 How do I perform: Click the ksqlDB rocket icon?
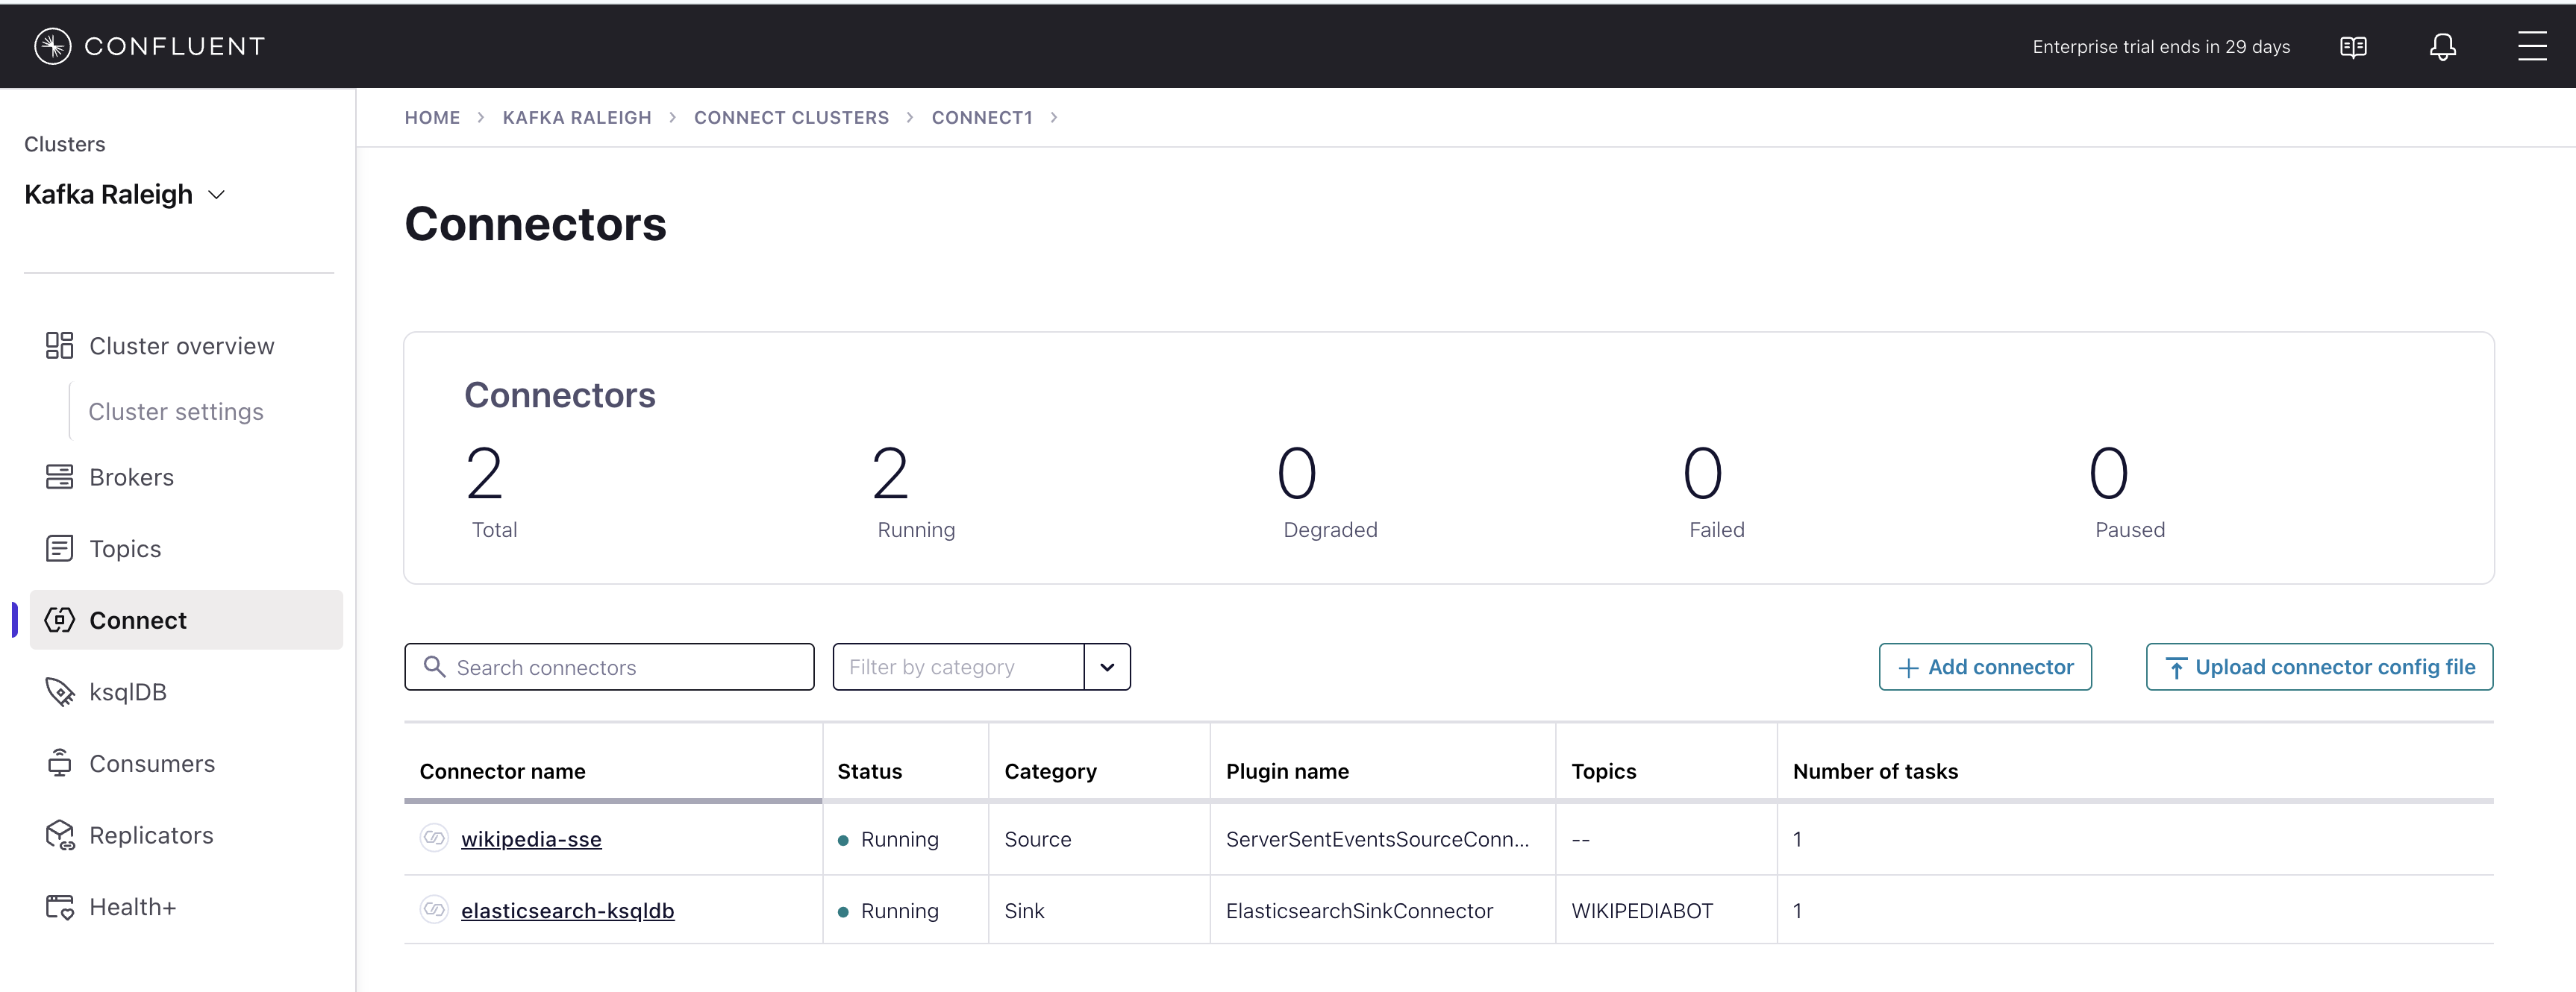[x=59, y=692]
